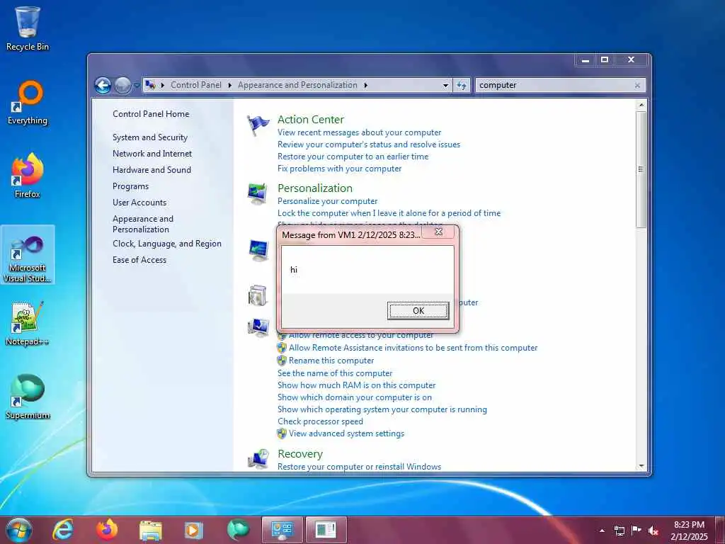Click the Show desktop strip past the clock
The width and height of the screenshot is (725, 544).
[721, 530]
